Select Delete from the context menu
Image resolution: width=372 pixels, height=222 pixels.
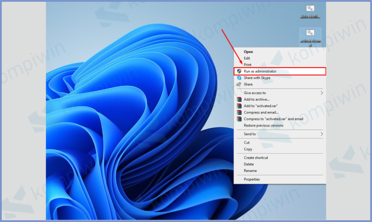[x=249, y=164]
